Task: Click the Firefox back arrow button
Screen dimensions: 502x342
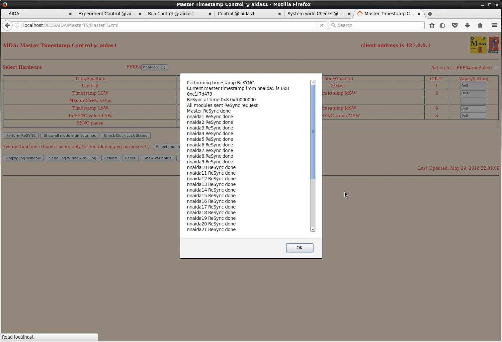Action: tap(7, 25)
